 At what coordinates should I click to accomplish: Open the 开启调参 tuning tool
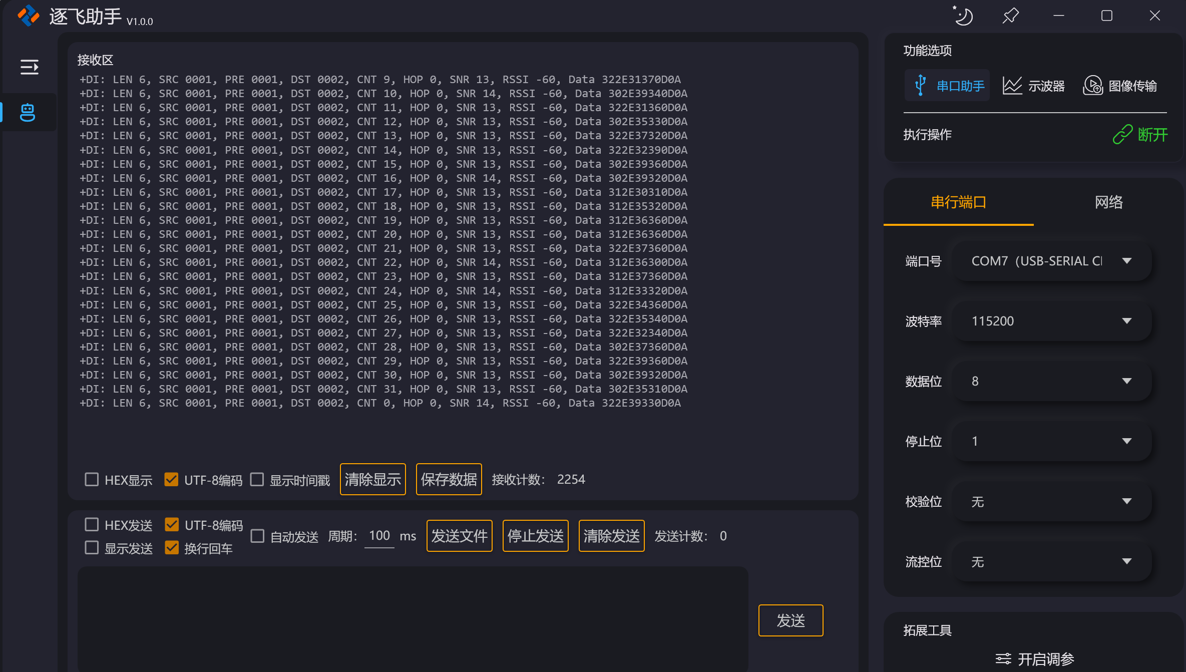pos(1034,658)
